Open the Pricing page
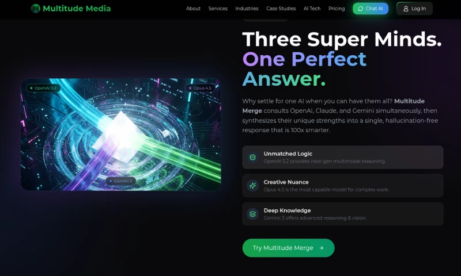461x276 pixels. point(337,9)
